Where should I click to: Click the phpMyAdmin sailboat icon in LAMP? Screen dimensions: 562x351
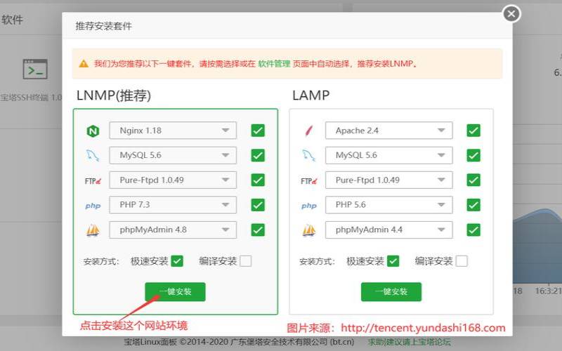(309, 230)
